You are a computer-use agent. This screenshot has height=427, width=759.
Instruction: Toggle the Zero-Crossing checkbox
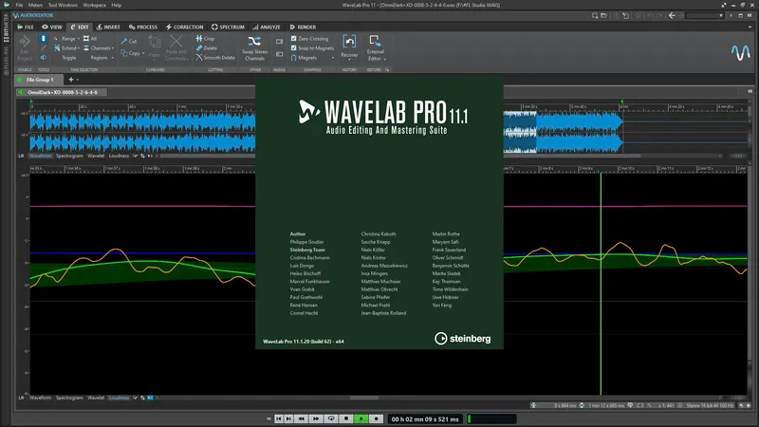(293, 38)
